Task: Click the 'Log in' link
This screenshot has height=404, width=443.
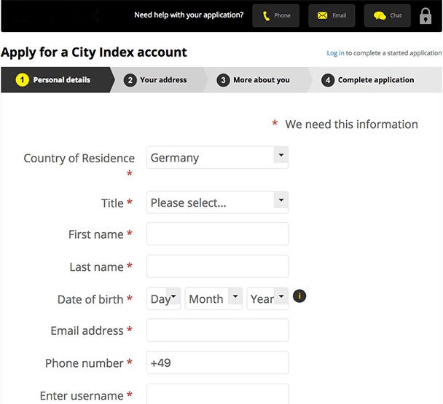Action: click(335, 53)
